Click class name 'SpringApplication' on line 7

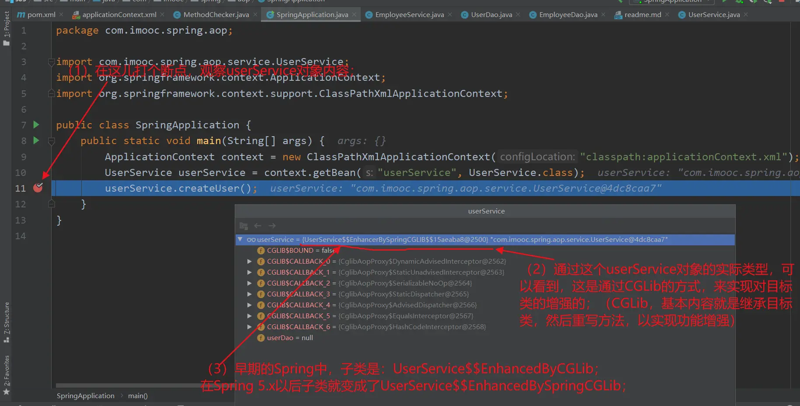(x=187, y=125)
